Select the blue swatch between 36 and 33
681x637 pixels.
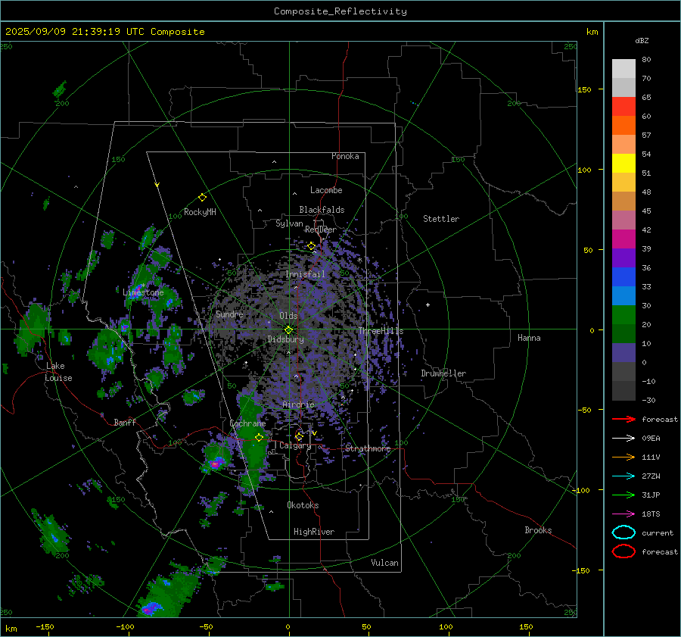(623, 276)
